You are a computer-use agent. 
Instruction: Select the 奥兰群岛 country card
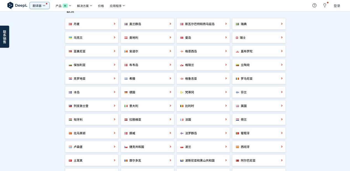[x=148, y=24]
